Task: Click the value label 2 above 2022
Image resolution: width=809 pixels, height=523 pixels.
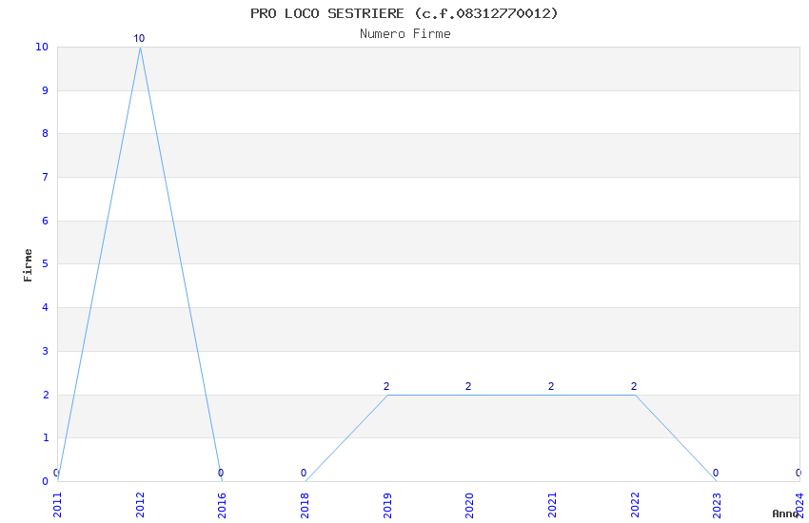Action: tap(634, 386)
